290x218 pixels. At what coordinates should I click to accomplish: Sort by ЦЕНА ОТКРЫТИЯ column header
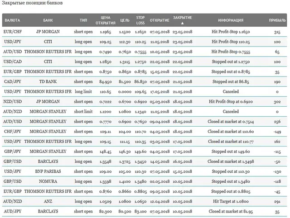[x=106, y=20]
